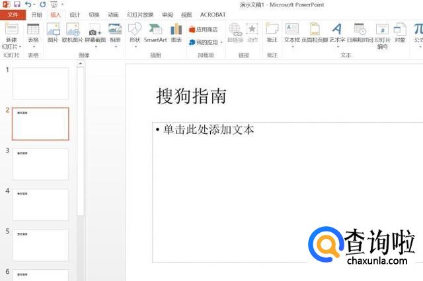Select the 插入 Insert tab

click(56, 15)
